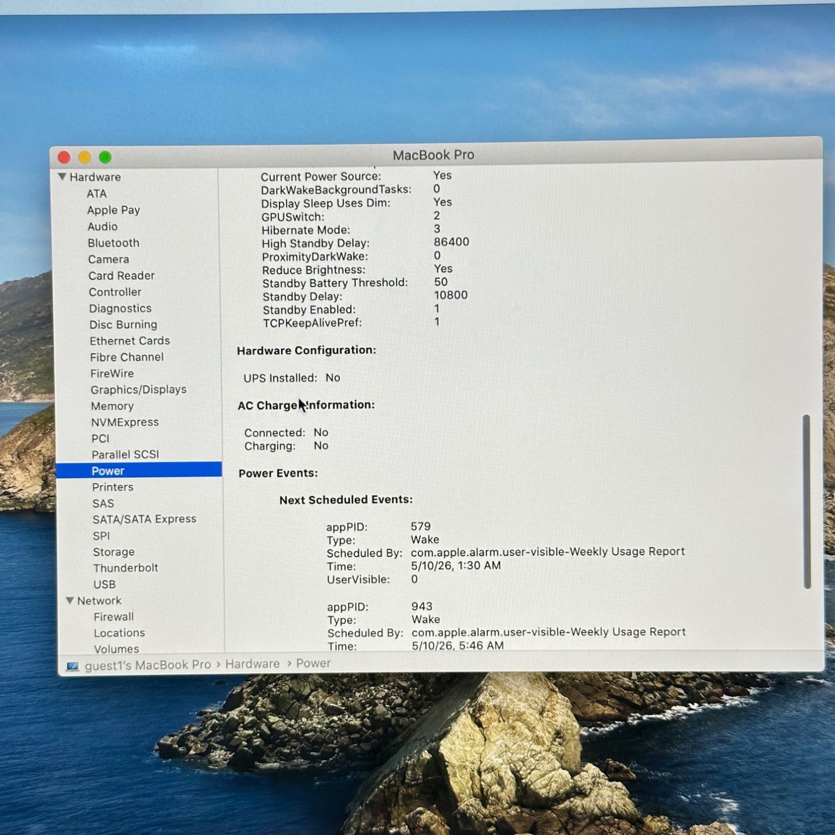The height and width of the screenshot is (835, 835).
Task: Select Memory in the Hardware list
Action: 112,406
